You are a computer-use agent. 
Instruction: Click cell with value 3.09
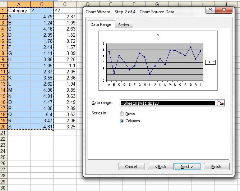tap(65, 53)
